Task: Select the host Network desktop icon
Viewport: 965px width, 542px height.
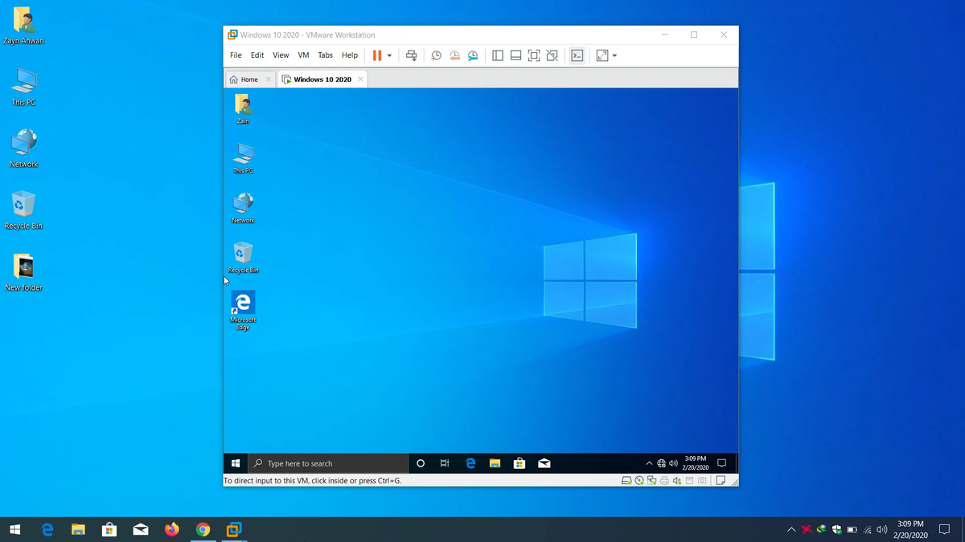Action: (x=23, y=149)
